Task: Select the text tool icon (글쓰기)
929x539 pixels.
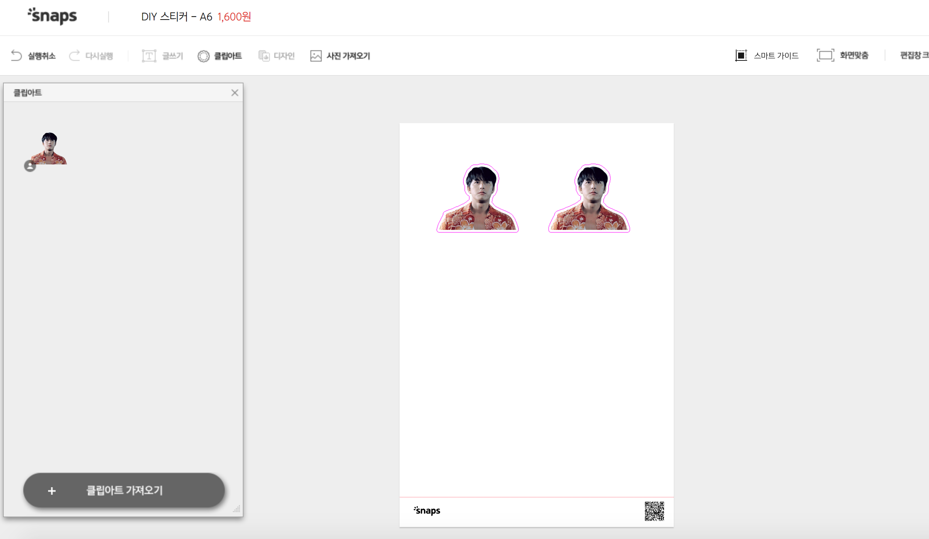Action: (149, 56)
